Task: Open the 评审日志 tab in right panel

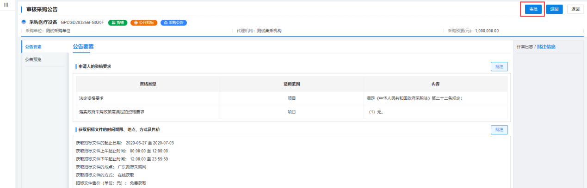Action: (x=525, y=47)
